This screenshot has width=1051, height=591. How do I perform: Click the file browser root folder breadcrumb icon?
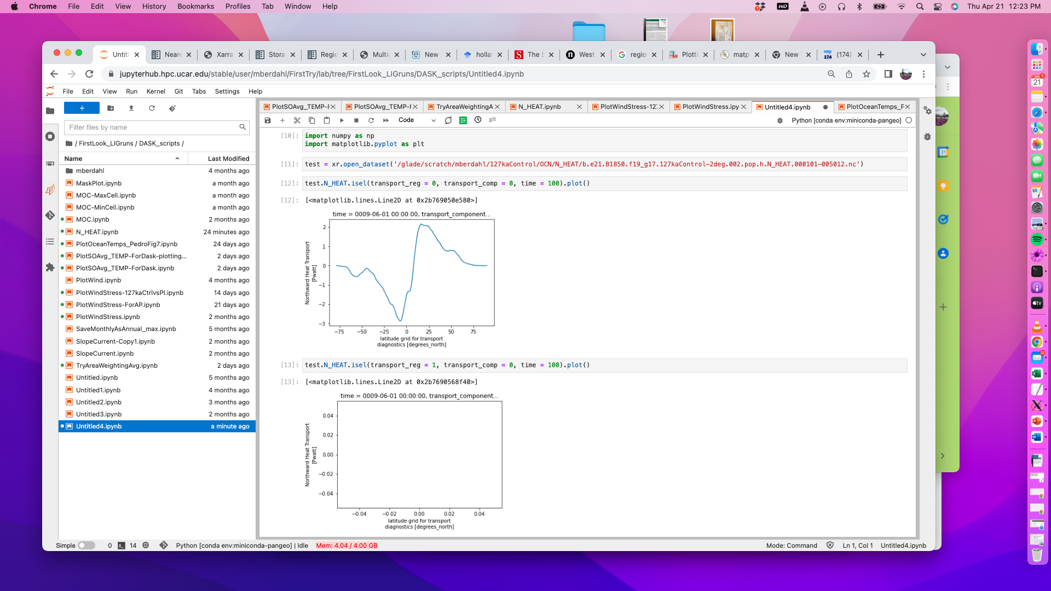click(x=69, y=143)
